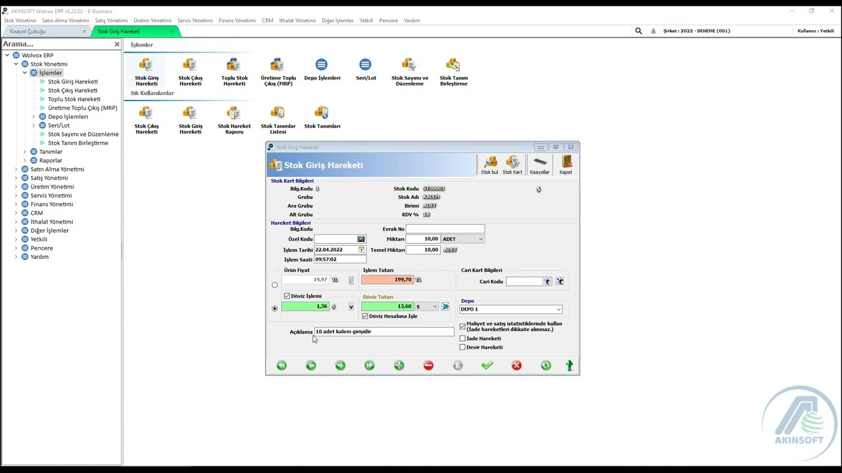Select Toplu Stok Hareketi in tree

click(74, 99)
